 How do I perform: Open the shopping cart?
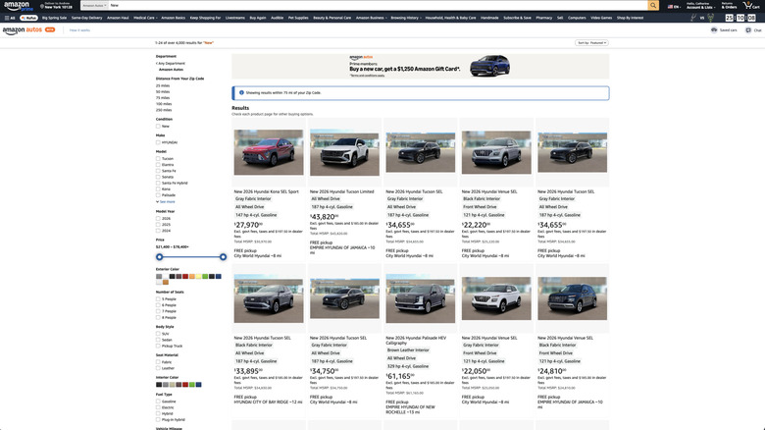[x=751, y=5]
